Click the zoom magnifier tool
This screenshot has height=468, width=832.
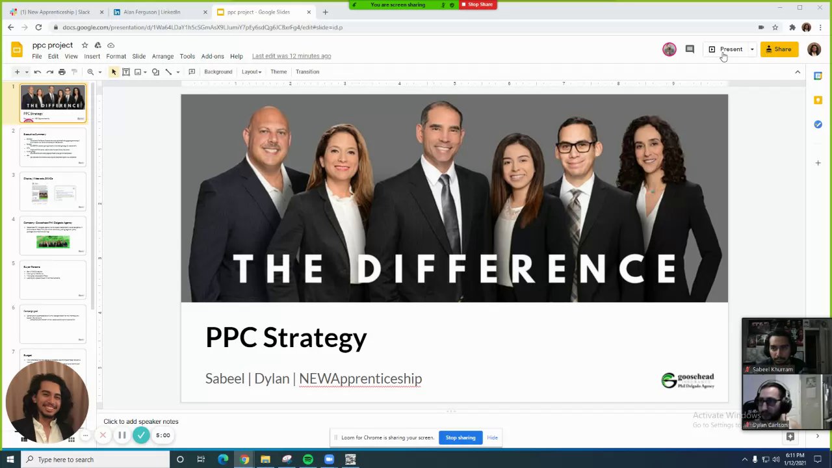pyautogui.click(x=90, y=71)
